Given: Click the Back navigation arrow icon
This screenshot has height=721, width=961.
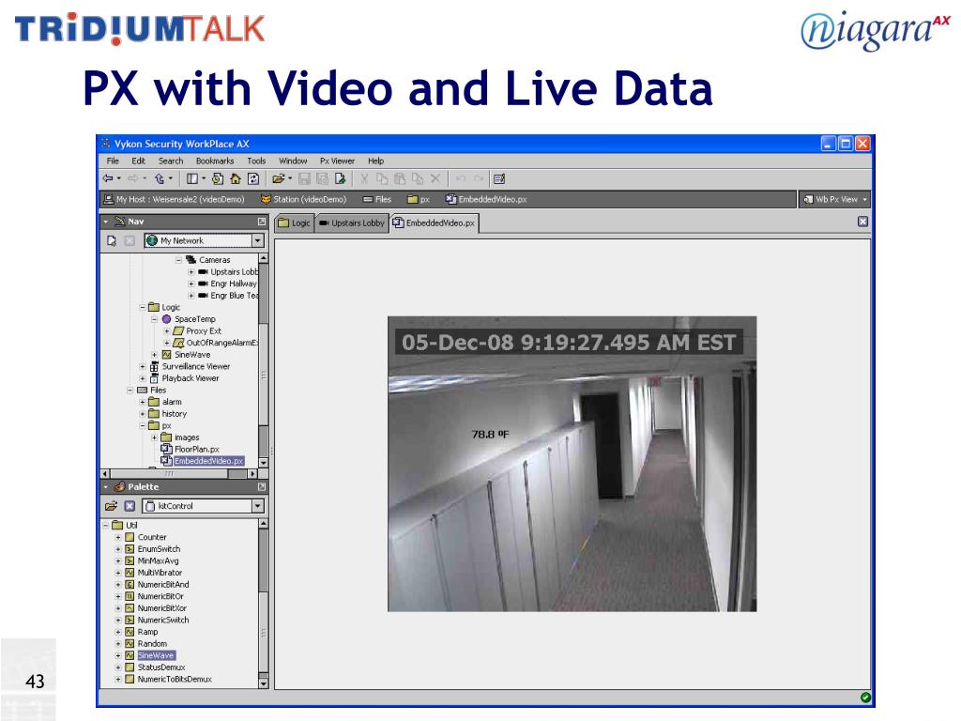Looking at the screenshot, I should tap(109, 178).
